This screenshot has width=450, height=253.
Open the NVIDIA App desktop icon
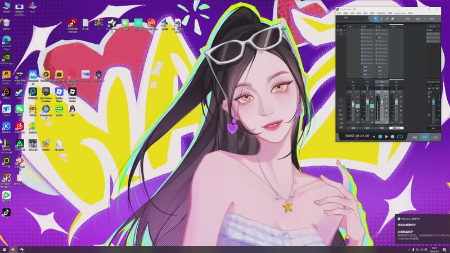pyautogui.click(x=6, y=60)
